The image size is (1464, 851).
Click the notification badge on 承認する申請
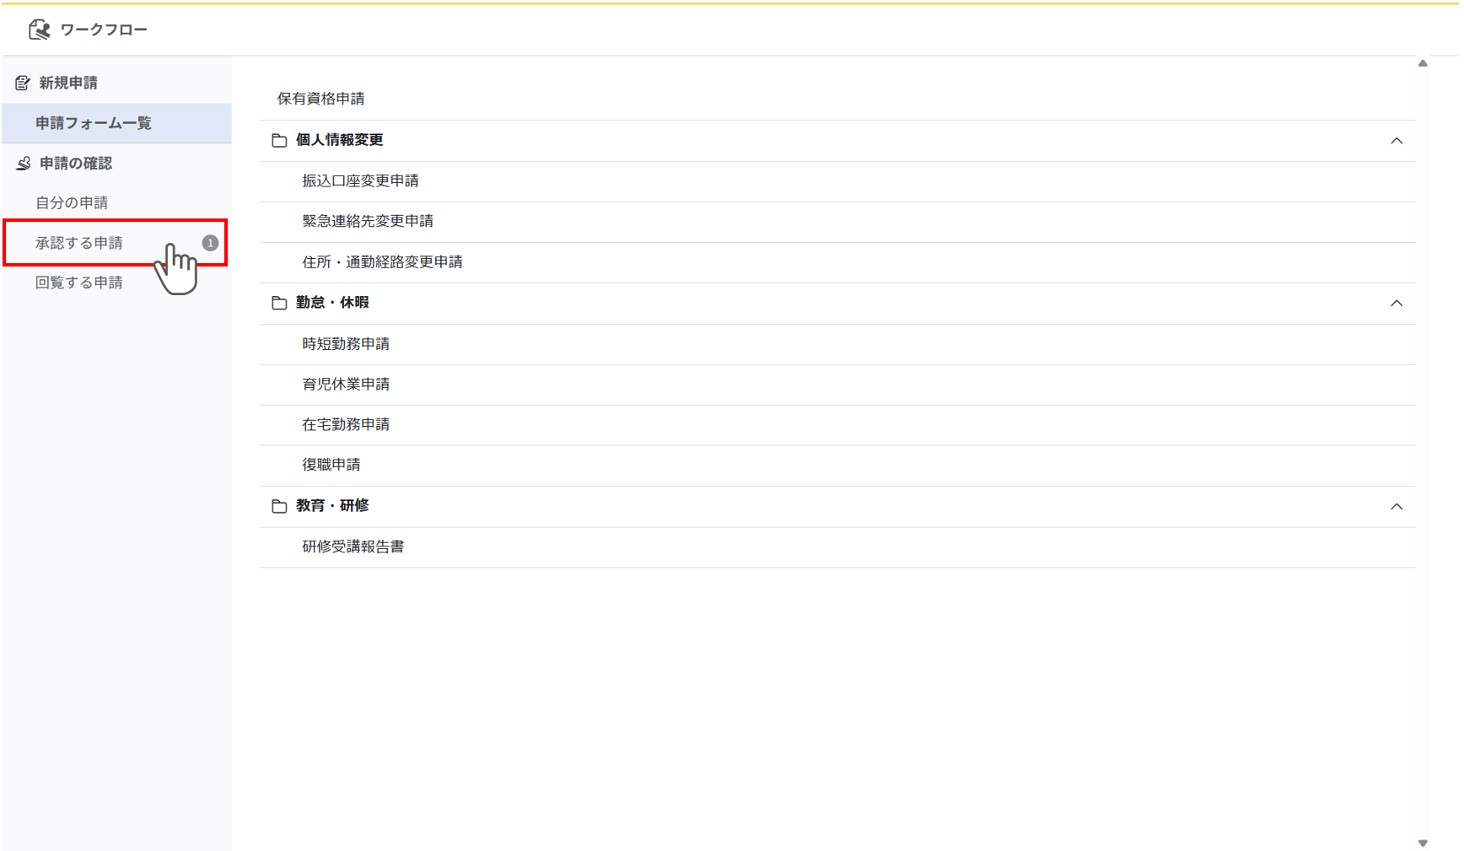point(210,243)
